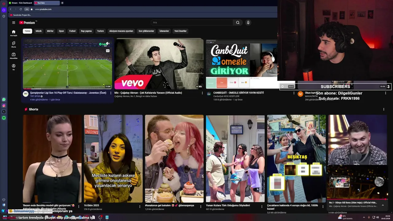Image resolution: width=393 pixels, height=221 pixels.
Task: Play the BEŞİKTAŞ street interview Short
Action: click(296, 159)
